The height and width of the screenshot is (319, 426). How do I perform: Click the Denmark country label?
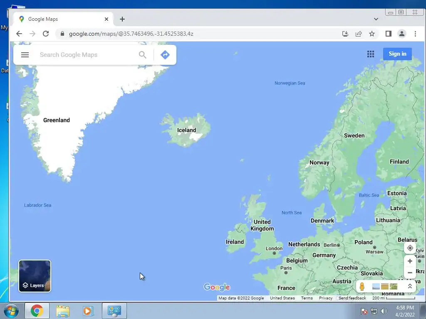point(322,221)
